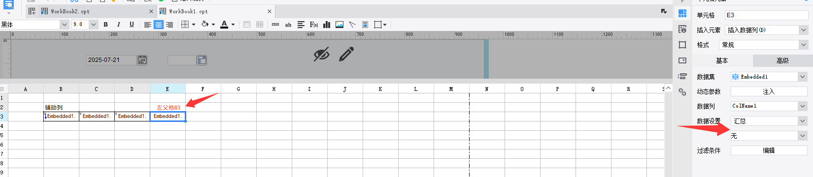Toggle parameter pane visibility eye icon
The width and height of the screenshot is (813, 177).
tap(322, 54)
